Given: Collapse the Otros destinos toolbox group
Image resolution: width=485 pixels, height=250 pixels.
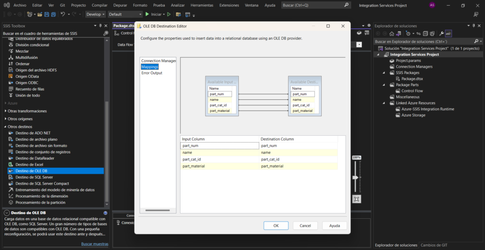Looking at the screenshot, I should 5,126.
